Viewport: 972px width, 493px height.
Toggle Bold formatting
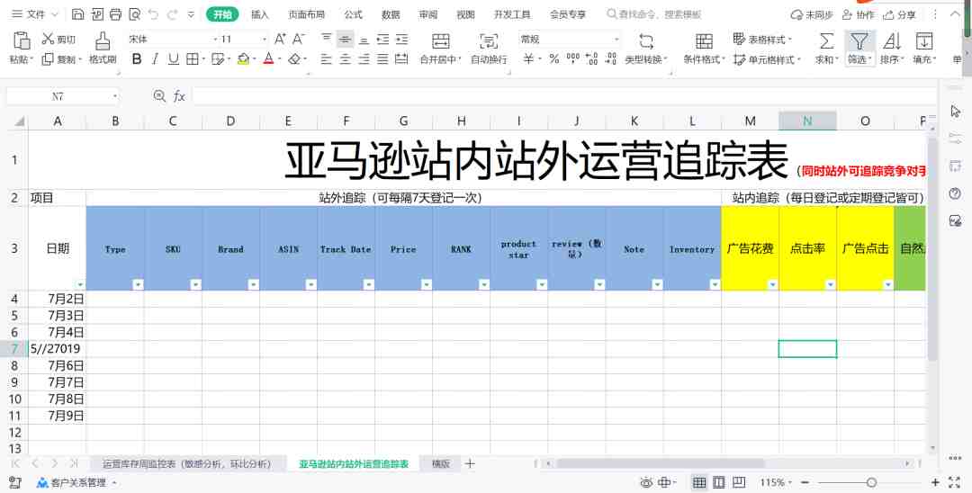pos(137,58)
